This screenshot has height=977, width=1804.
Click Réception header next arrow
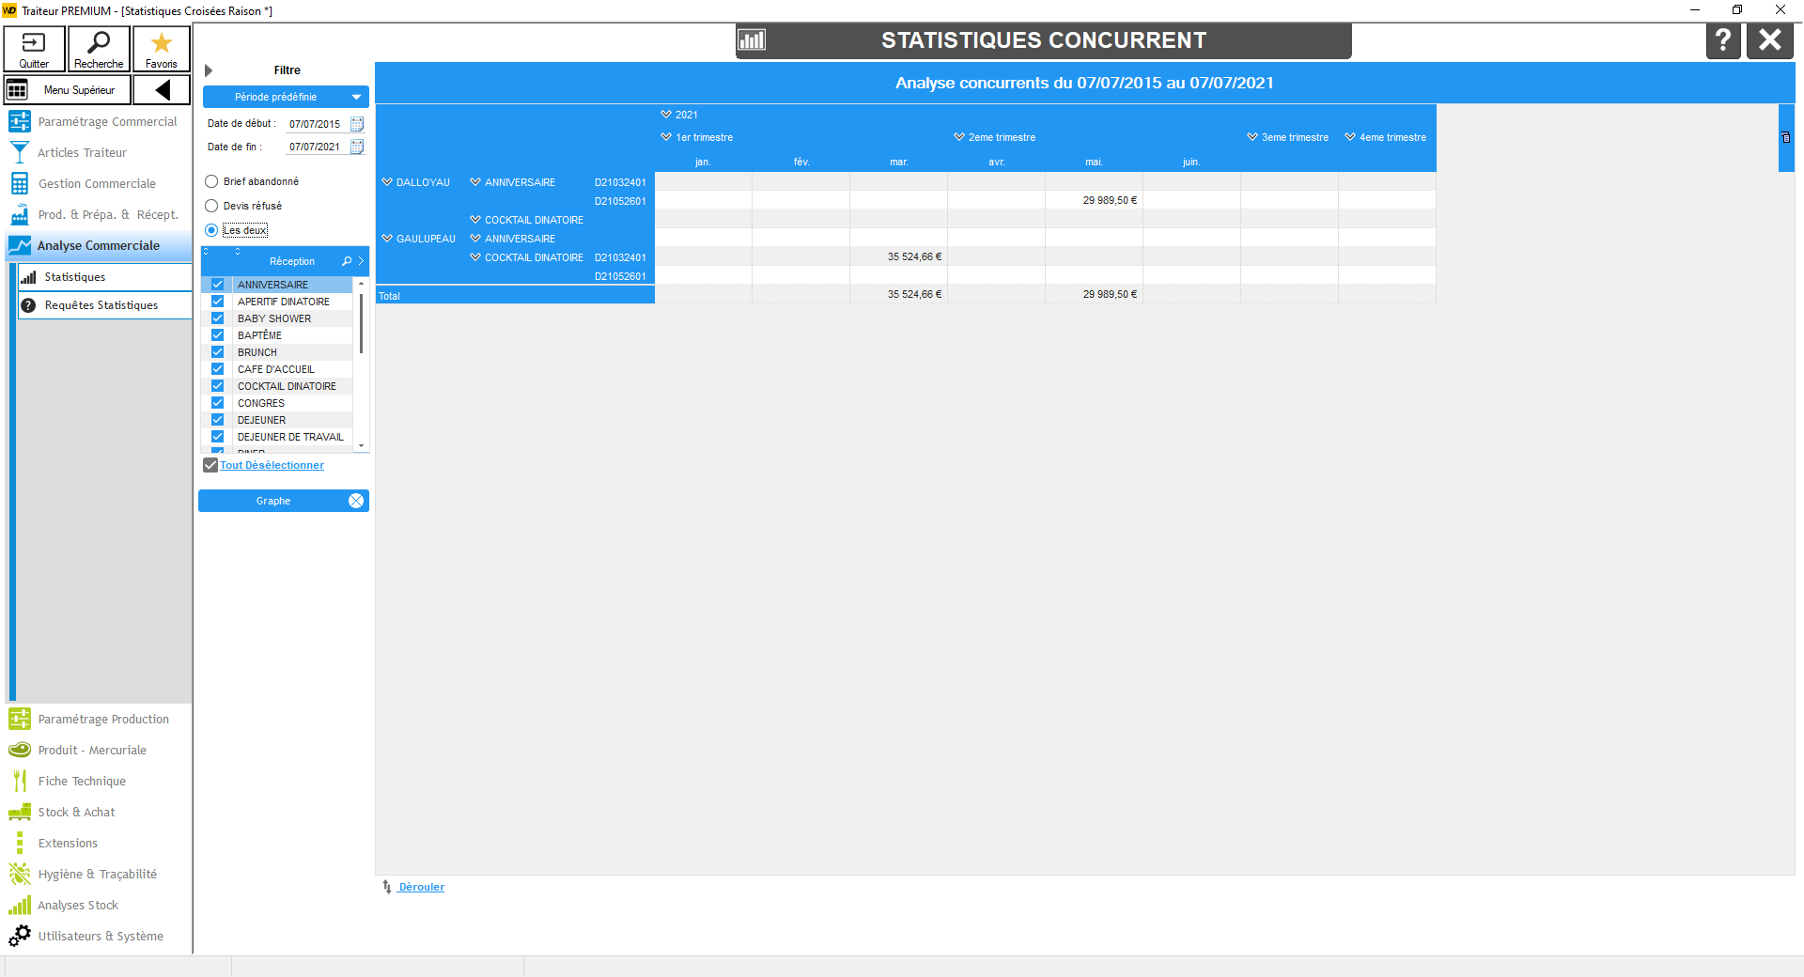point(361,261)
